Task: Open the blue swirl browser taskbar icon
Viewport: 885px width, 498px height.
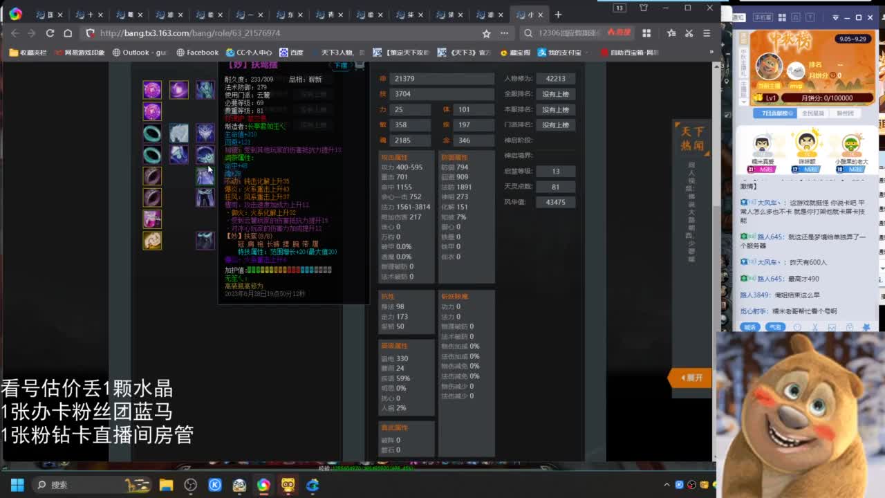Action: click(313, 485)
